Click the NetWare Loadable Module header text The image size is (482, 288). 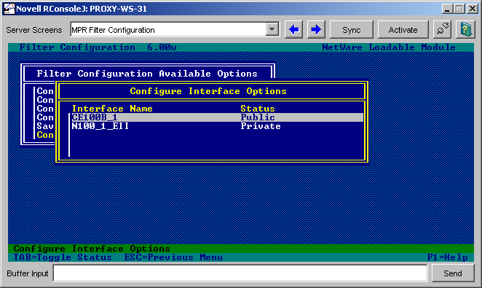click(389, 47)
